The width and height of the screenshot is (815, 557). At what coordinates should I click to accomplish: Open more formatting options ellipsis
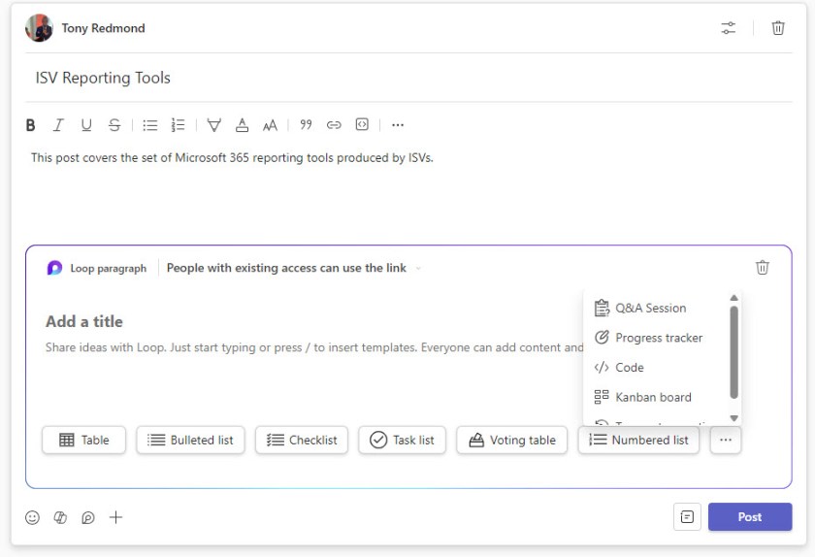coord(398,125)
